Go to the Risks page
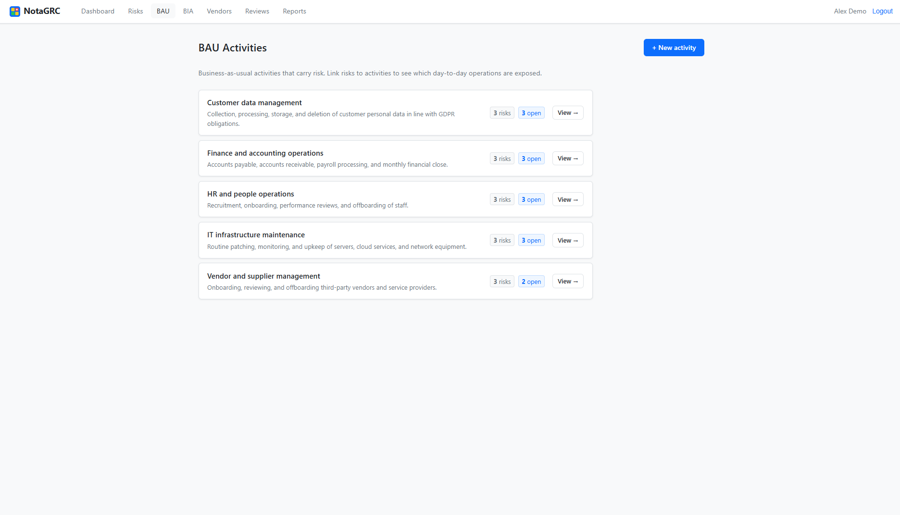 pyautogui.click(x=136, y=11)
